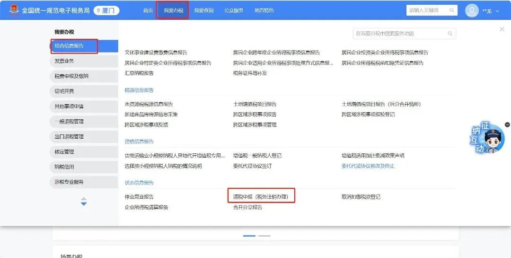Open 土地增值税项目报告 link
This screenshot has height=258, width=511.
pos(255,104)
